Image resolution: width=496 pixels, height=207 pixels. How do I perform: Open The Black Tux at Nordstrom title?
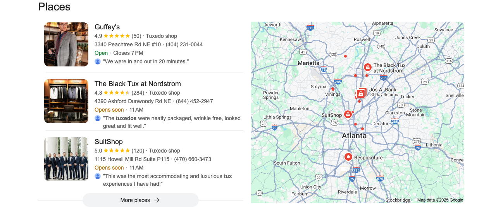138,84
